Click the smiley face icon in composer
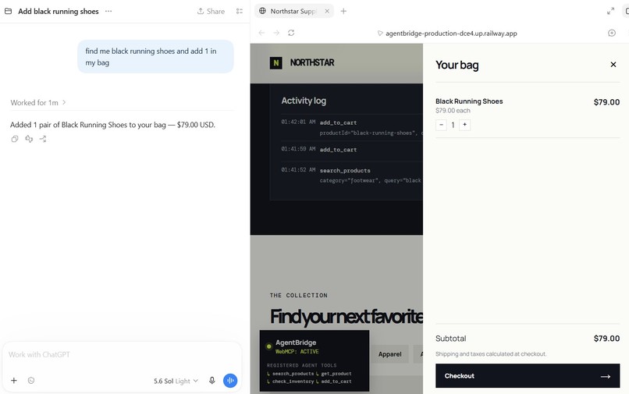The height and width of the screenshot is (394, 629). [x=31, y=381]
